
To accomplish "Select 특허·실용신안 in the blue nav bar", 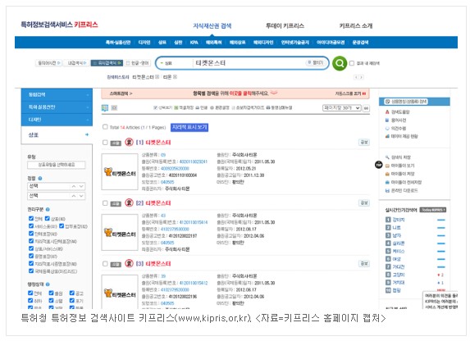I will pyautogui.click(x=118, y=43).
